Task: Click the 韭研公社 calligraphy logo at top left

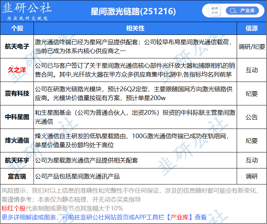Action: pyautogui.click(x=27, y=8)
